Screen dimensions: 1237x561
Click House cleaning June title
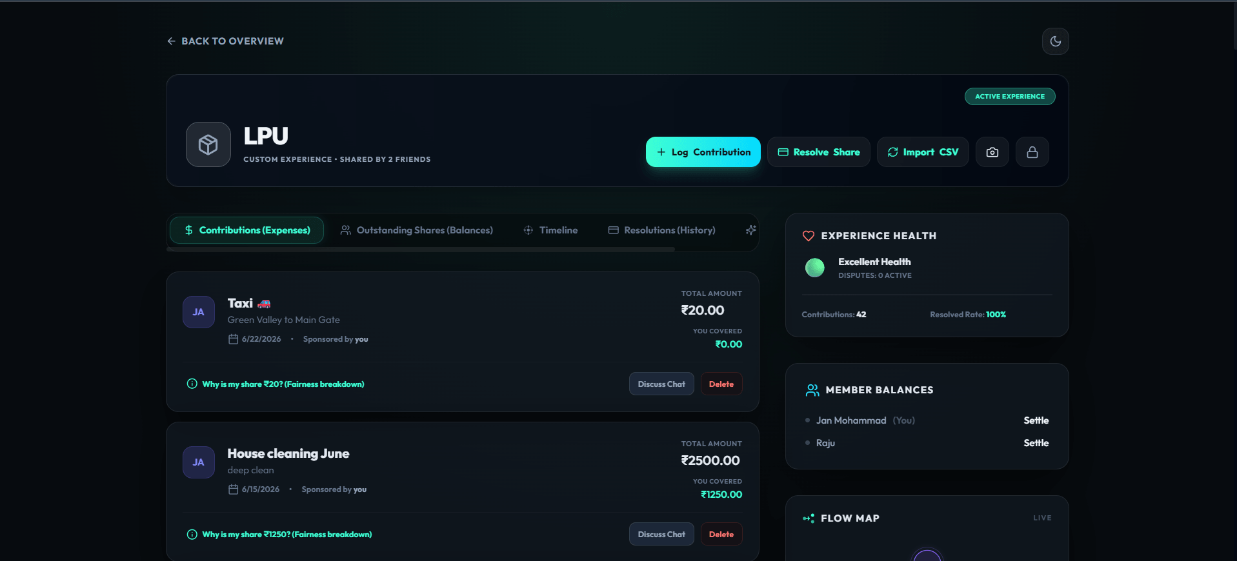click(x=288, y=453)
